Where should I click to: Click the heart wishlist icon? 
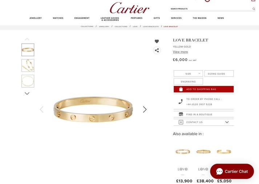[x=157, y=41]
